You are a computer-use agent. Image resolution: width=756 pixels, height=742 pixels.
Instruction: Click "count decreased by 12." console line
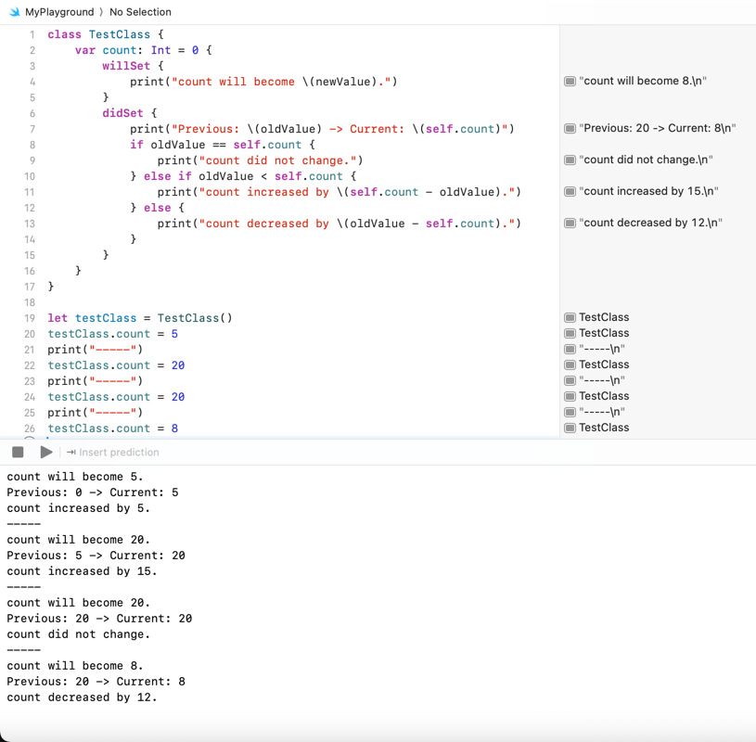82,697
